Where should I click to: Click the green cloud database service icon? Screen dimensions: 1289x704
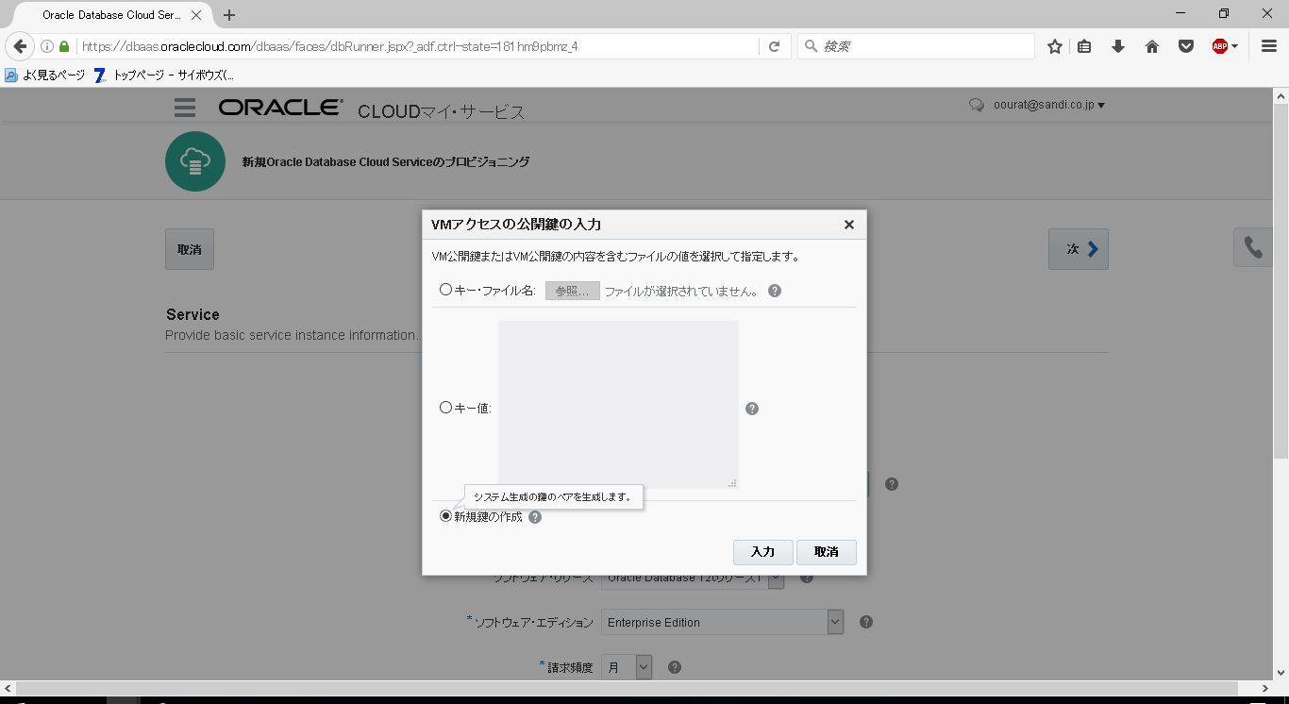(195, 161)
